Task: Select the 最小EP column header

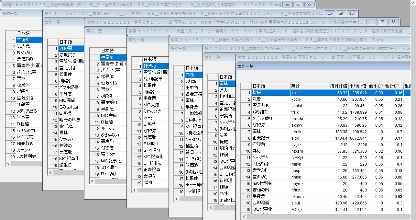Action: click(376, 86)
